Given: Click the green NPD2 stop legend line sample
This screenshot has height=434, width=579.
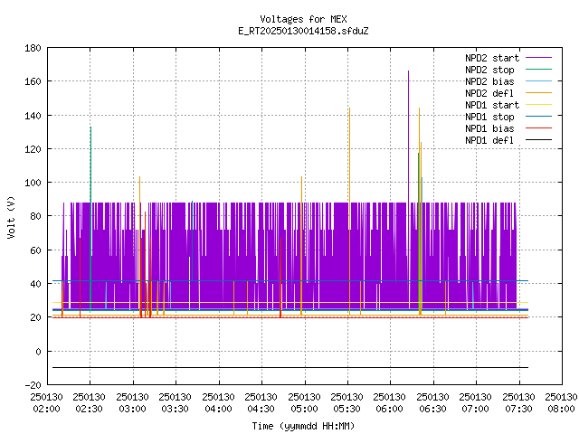Looking at the screenshot, I should (538, 70).
